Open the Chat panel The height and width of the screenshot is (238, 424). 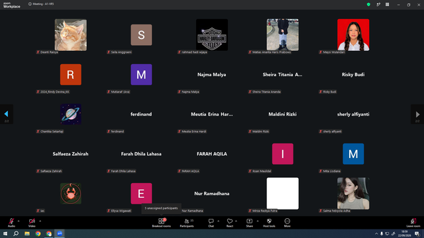[x=211, y=223]
